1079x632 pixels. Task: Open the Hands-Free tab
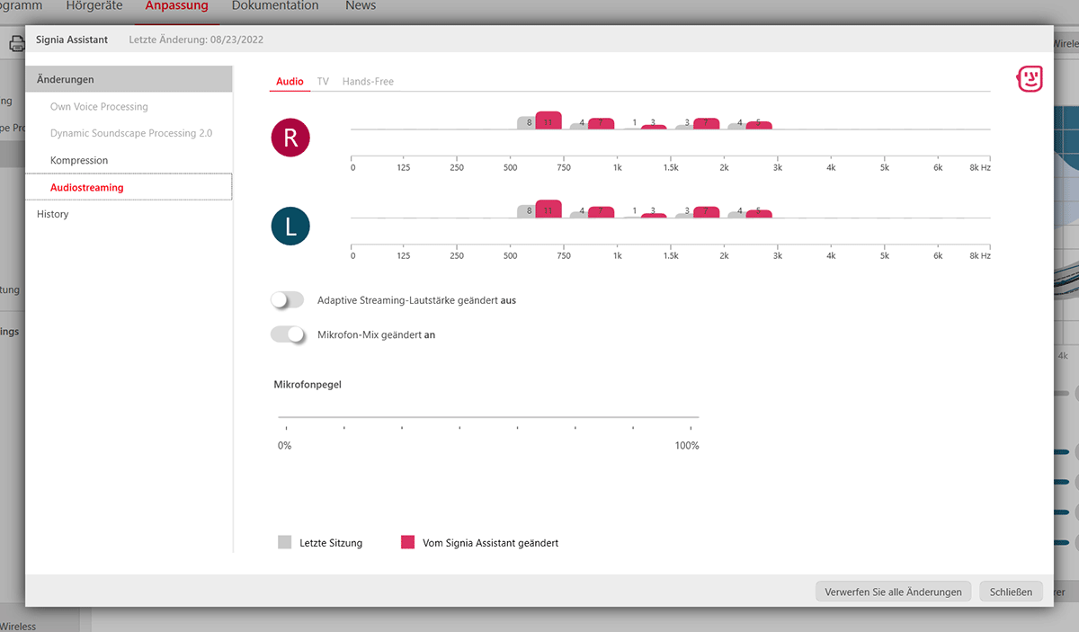pos(367,80)
